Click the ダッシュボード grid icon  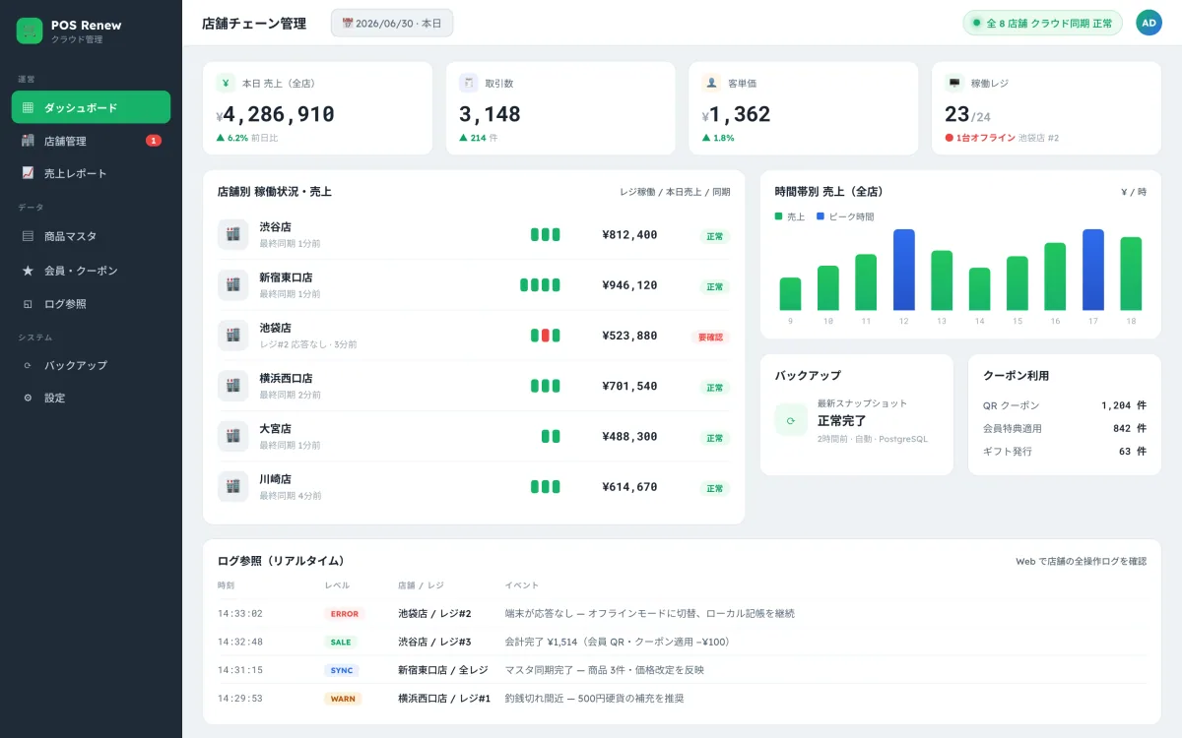[28, 107]
